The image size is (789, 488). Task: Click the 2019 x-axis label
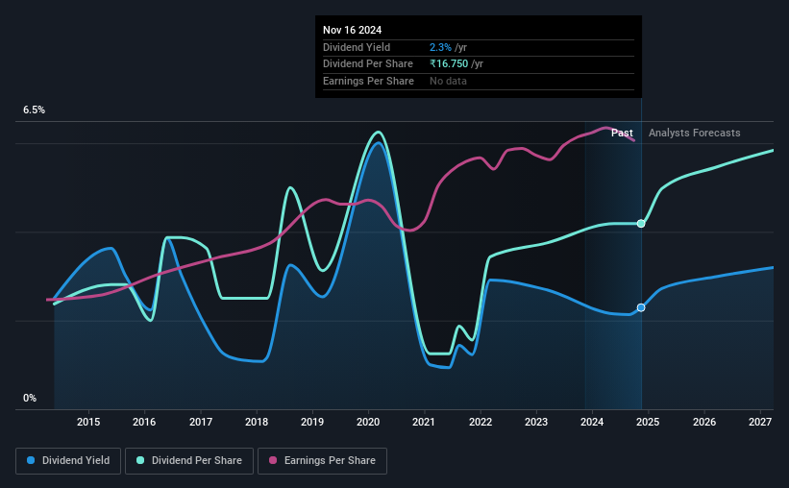(x=312, y=422)
